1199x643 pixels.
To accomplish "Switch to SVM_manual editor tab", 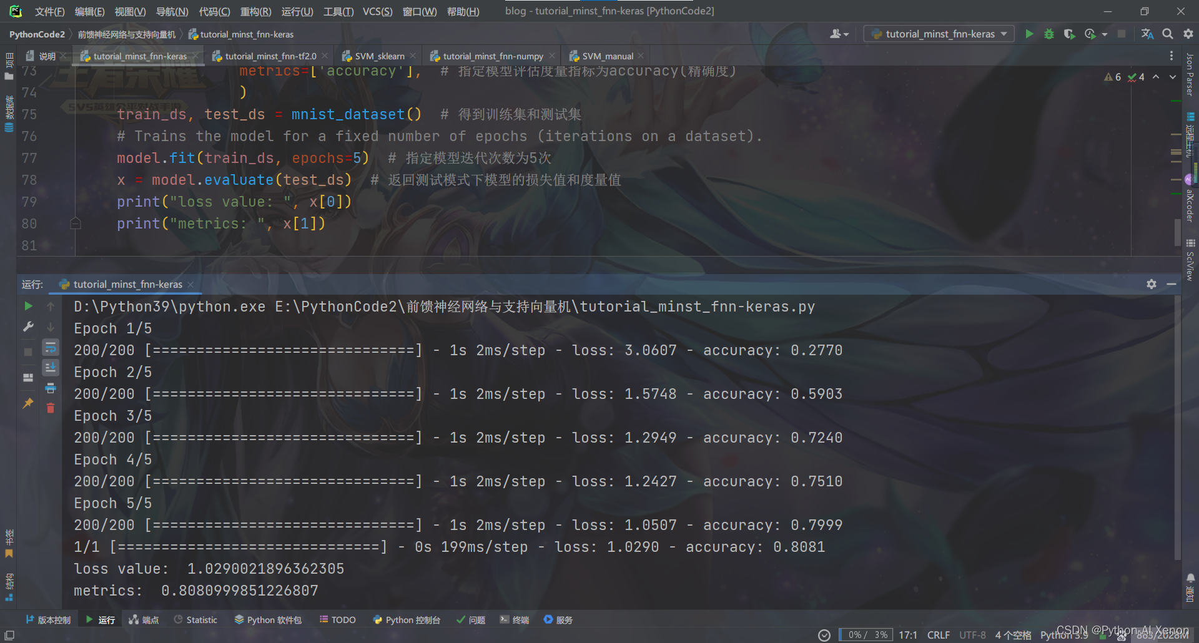I will [607, 56].
